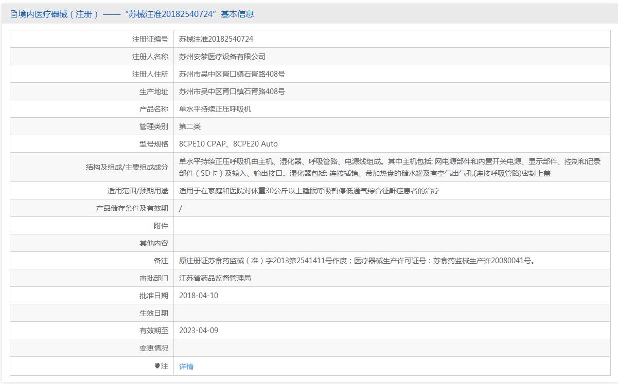This screenshot has height=384, width=618.
Task: Select the model text 8CPE10 CPAP、8CPE20 Auto
Action: (x=228, y=144)
